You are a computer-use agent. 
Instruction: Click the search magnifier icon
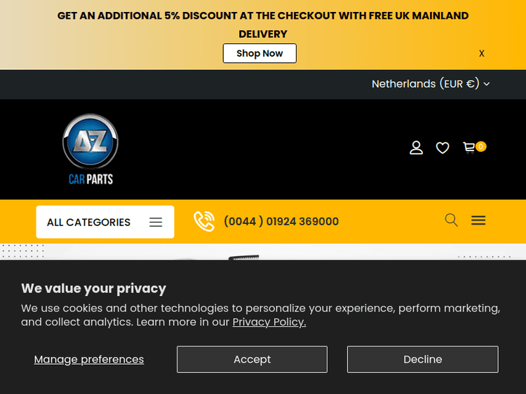[452, 220]
